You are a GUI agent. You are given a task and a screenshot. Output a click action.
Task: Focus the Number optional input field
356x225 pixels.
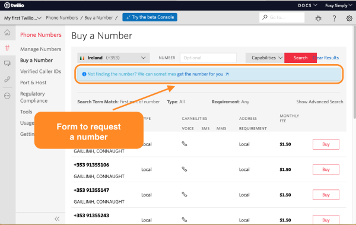coord(208,58)
